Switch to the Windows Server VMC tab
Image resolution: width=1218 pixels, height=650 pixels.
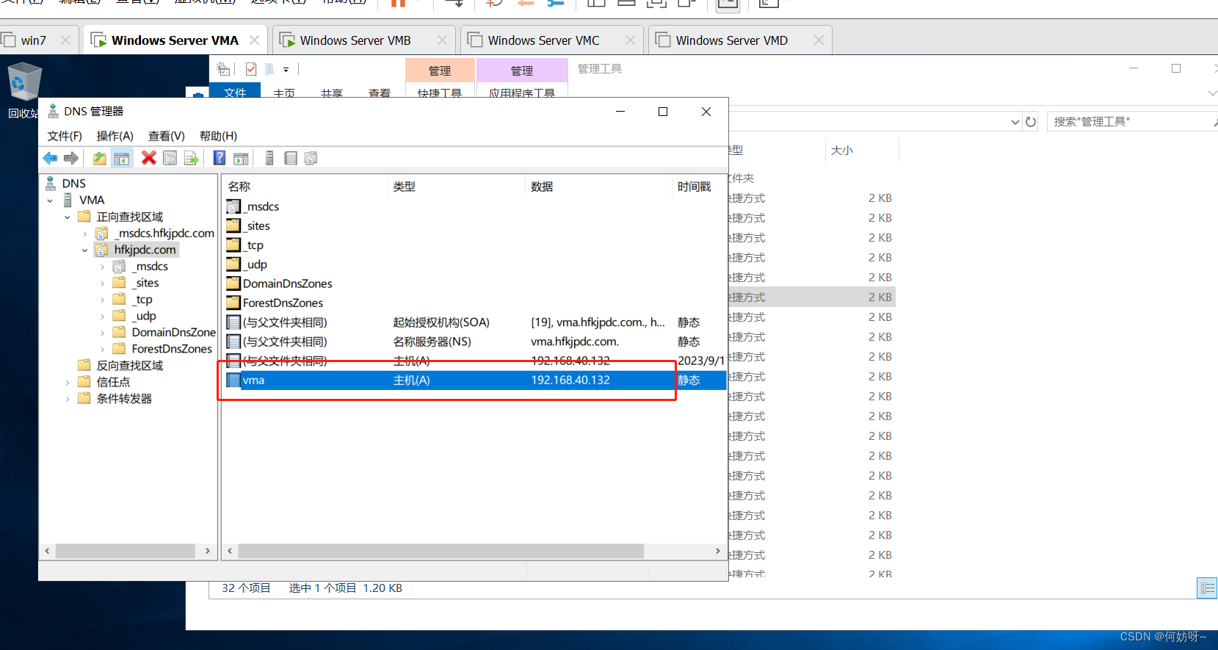543,40
